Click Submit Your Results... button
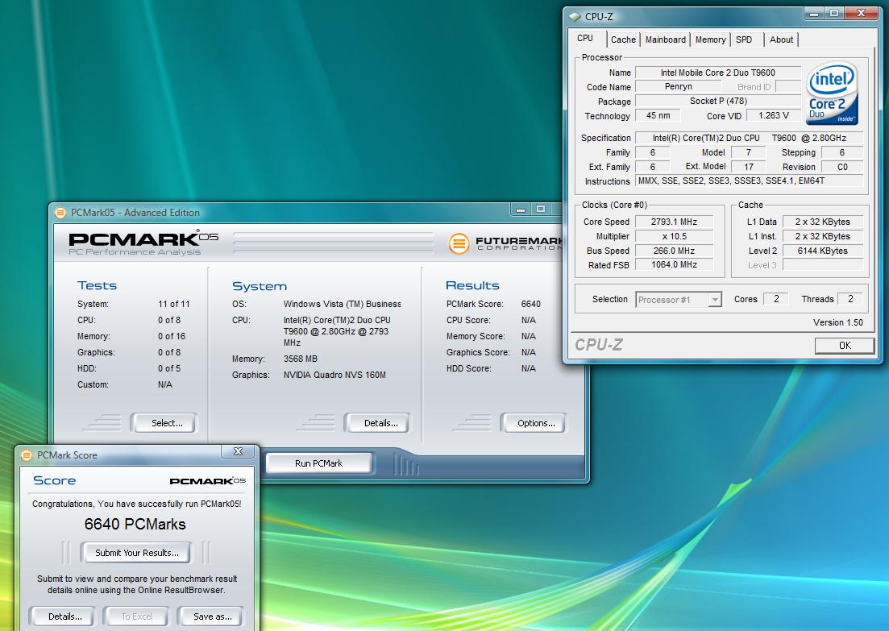This screenshot has width=889, height=631. click(135, 553)
